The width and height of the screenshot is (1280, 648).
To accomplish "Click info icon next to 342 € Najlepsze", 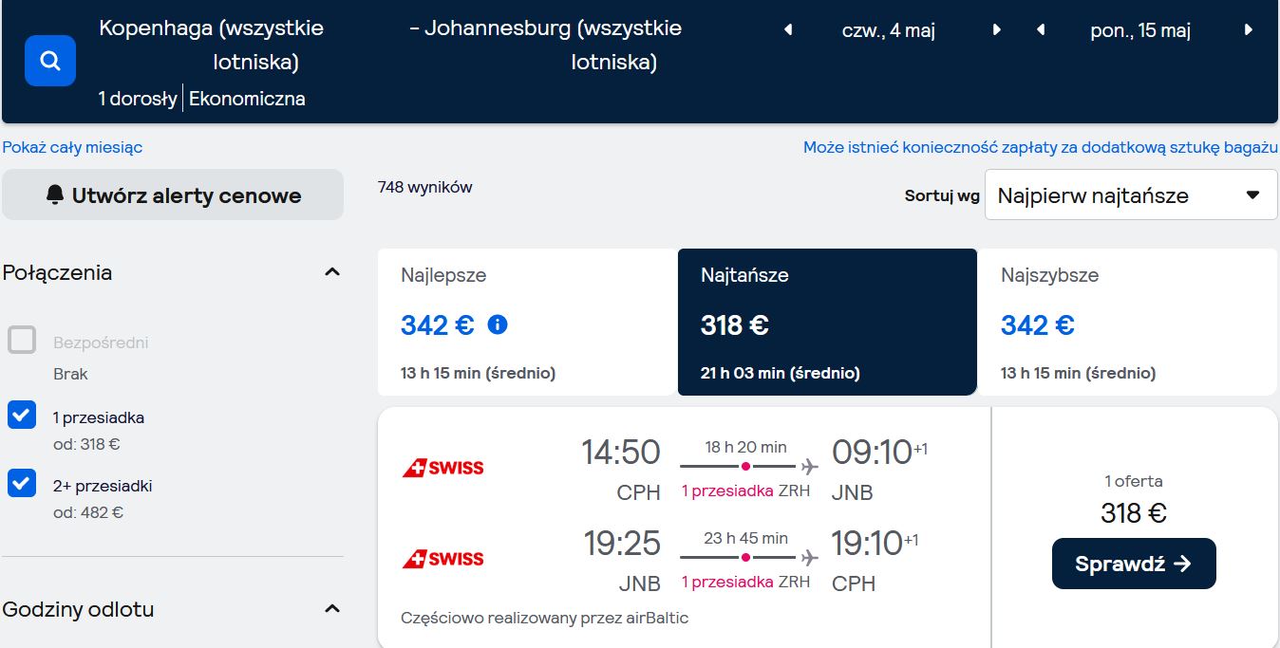I will click(x=498, y=325).
